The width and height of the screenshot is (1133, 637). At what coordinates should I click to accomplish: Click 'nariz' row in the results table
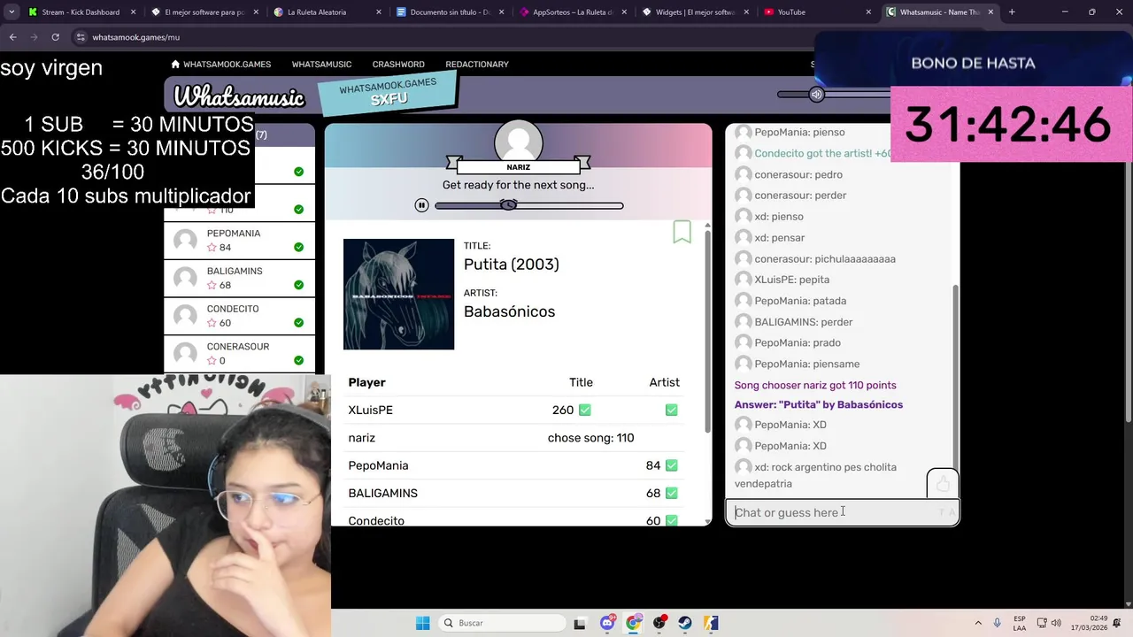[x=514, y=438]
